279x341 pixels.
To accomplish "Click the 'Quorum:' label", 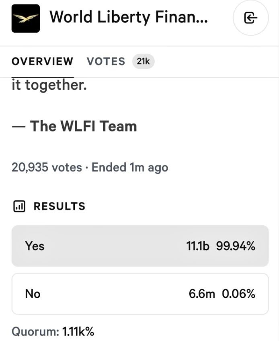I will [35, 332].
